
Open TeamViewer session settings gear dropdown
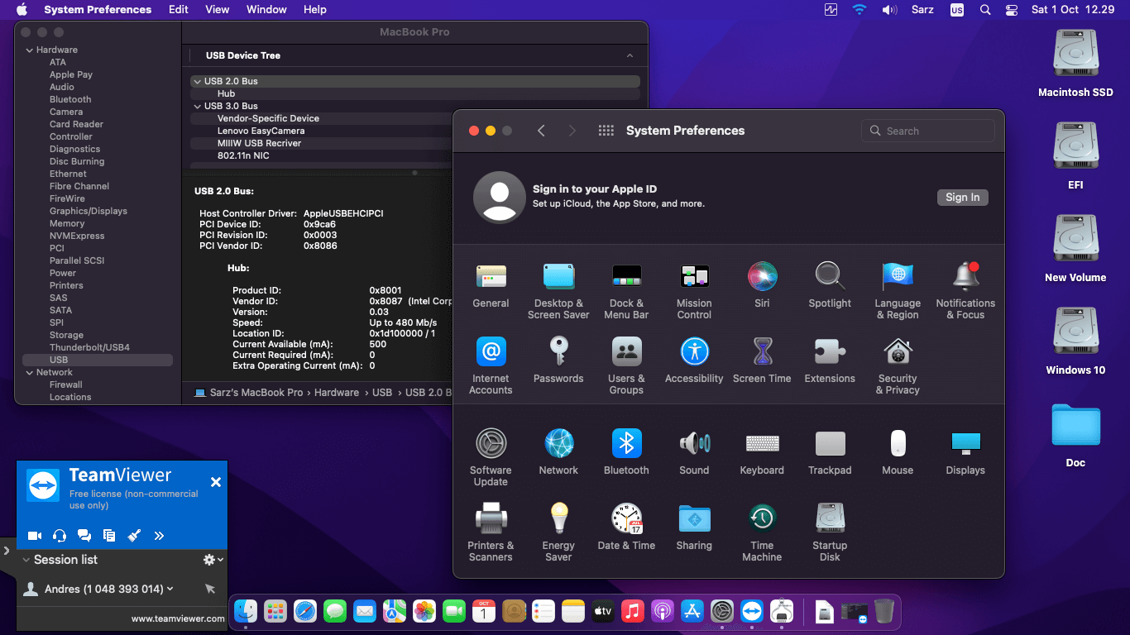coord(213,560)
